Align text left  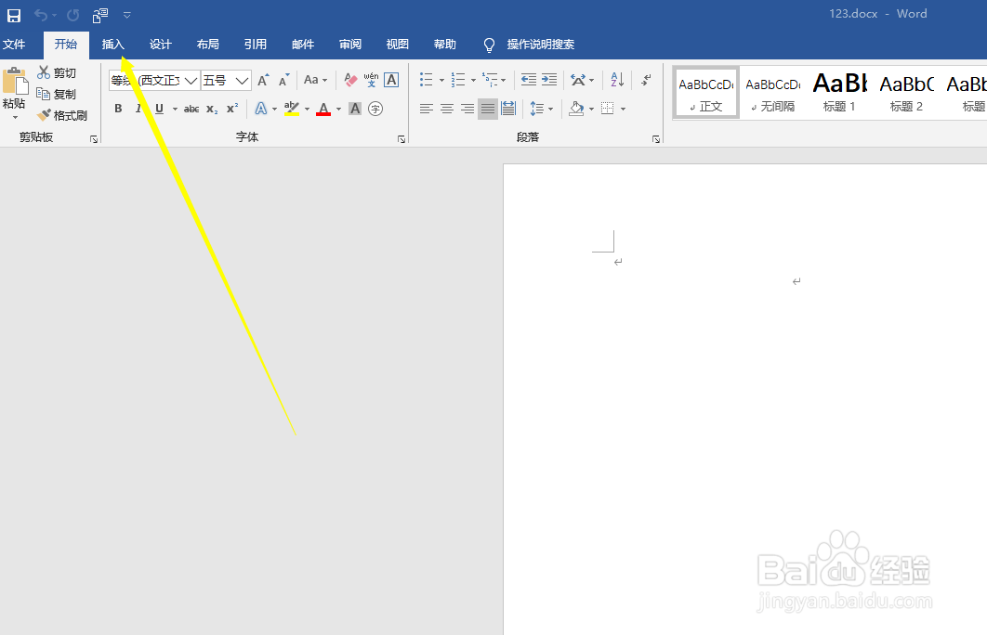pyautogui.click(x=427, y=109)
